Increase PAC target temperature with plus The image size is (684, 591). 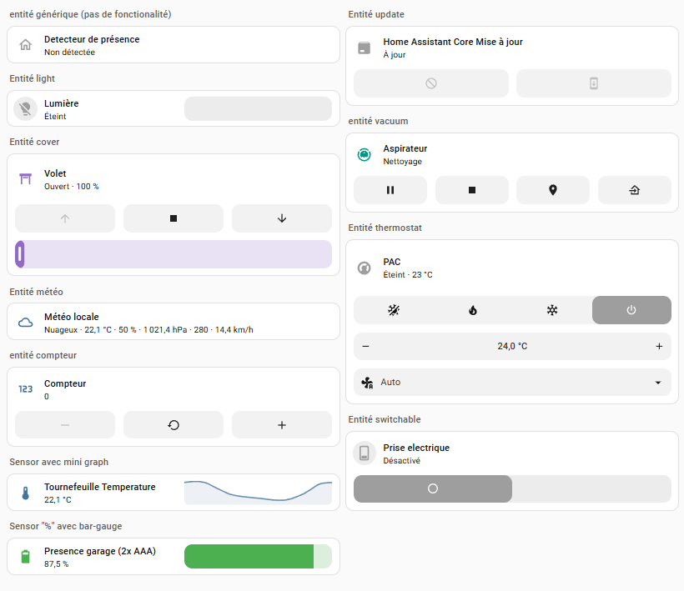pyautogui.click(x=659, y=346)
